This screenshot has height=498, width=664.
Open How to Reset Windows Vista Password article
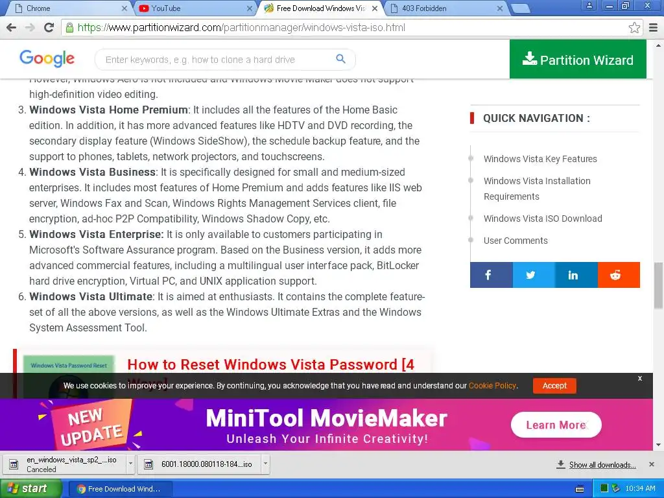pyautogui.click(x=271, y=364)
